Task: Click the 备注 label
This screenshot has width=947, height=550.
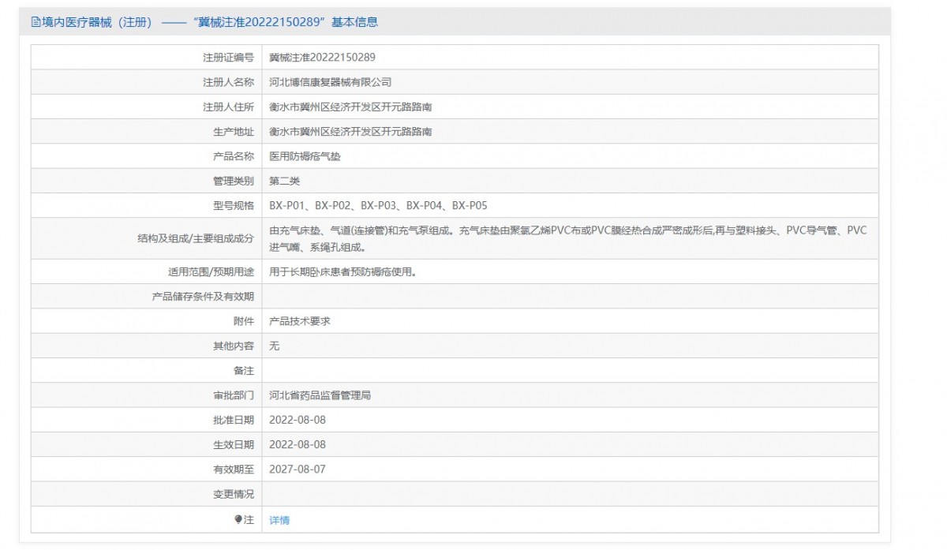Action: [244, 371]
